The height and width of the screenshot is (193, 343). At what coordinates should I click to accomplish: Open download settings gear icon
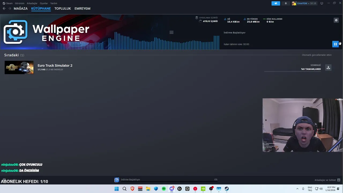pyautogui.click(x=336, y=20)
